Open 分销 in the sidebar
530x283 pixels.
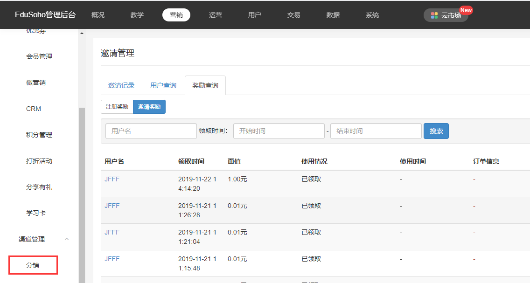[33, 265]
